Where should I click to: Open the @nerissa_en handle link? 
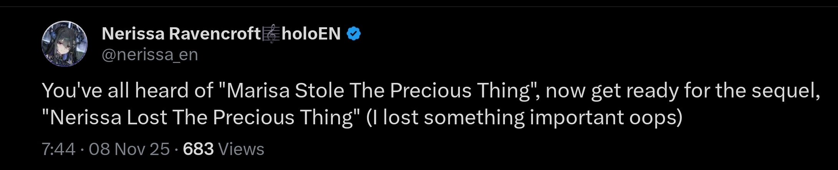click(149, 55)
